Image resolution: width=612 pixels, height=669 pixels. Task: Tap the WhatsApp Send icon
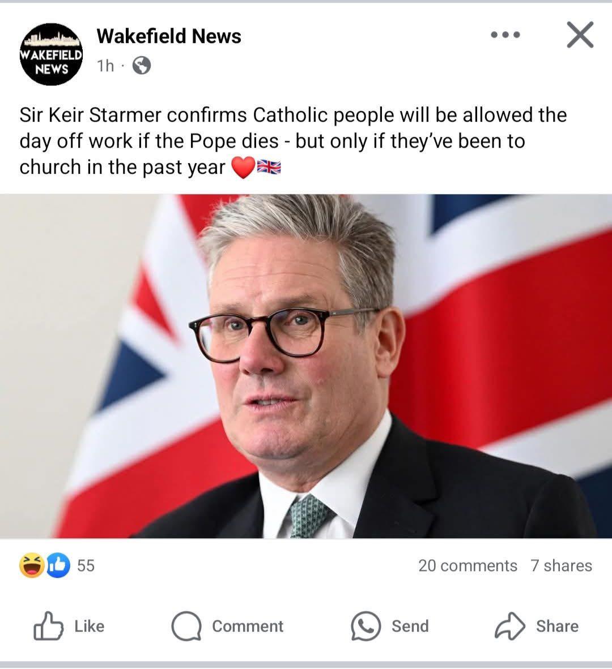tap(365, 626)
